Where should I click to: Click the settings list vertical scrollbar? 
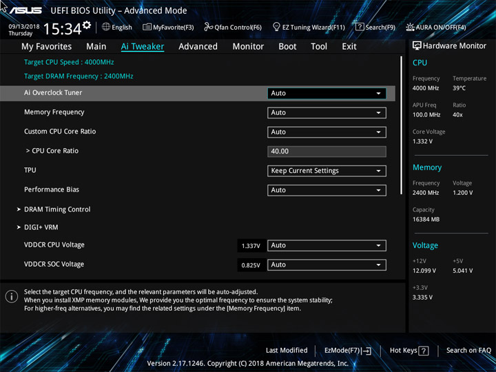(402, 125)
